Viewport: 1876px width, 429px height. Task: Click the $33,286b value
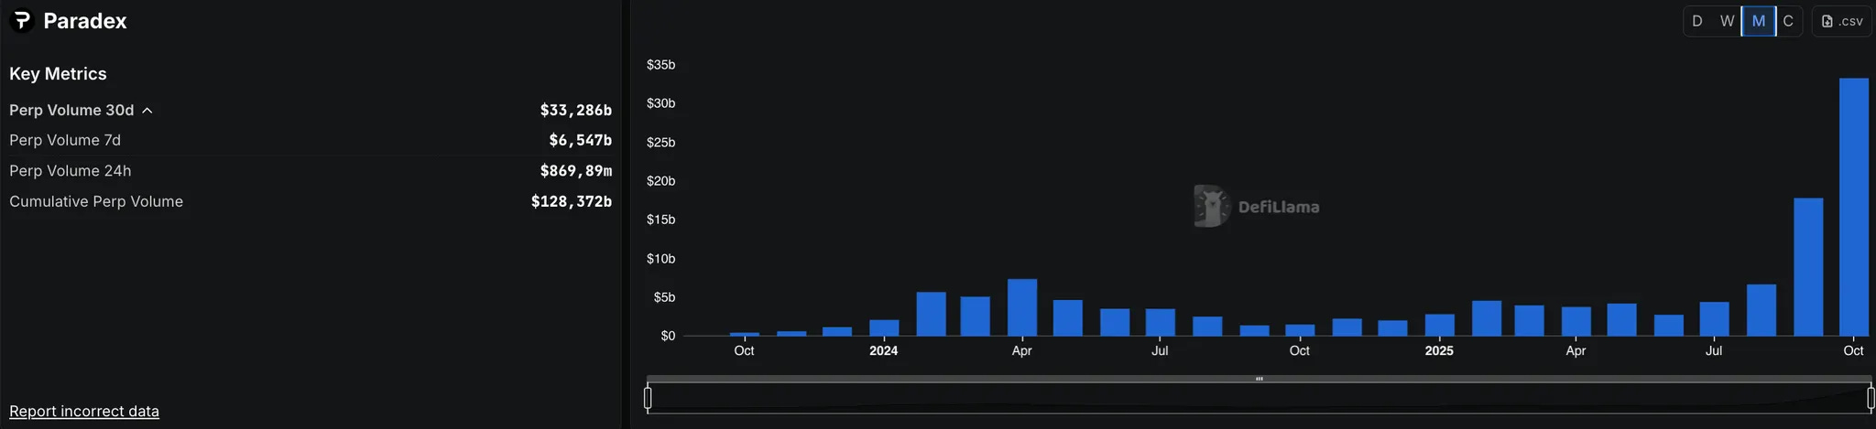click(x=575, y=111)
